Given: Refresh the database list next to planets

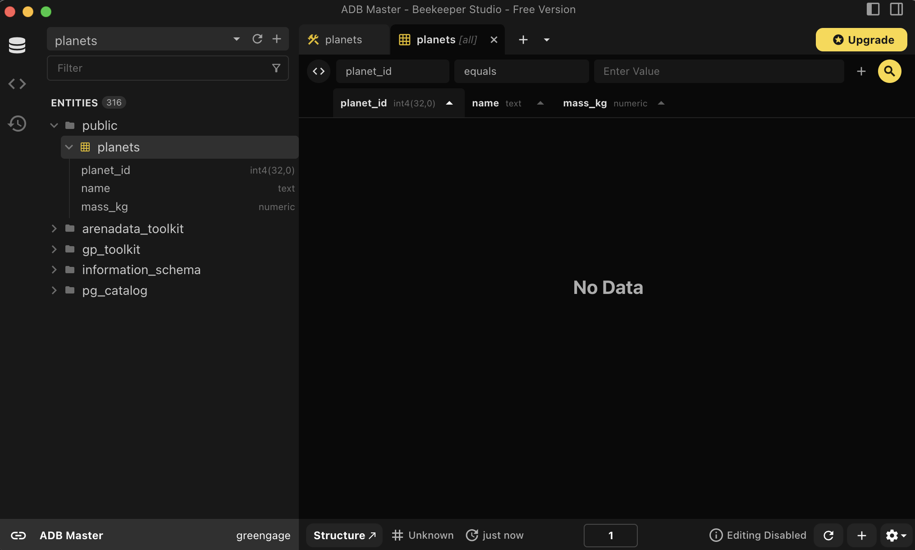Looking at the screenshot, I should click(257, 39).
